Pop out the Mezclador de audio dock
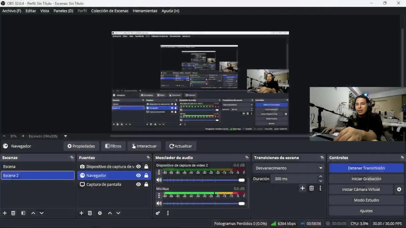The image size is (406, 228). click(247, 158)
